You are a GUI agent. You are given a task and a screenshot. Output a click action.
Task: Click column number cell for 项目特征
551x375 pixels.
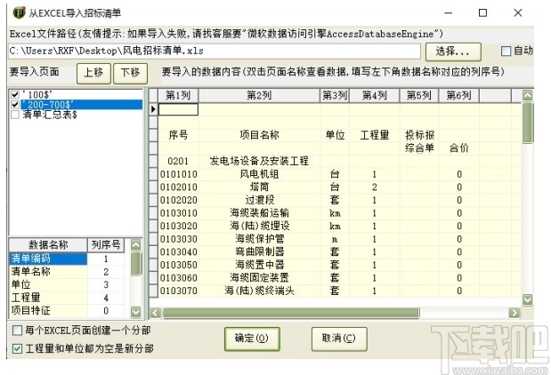[106, 310]
